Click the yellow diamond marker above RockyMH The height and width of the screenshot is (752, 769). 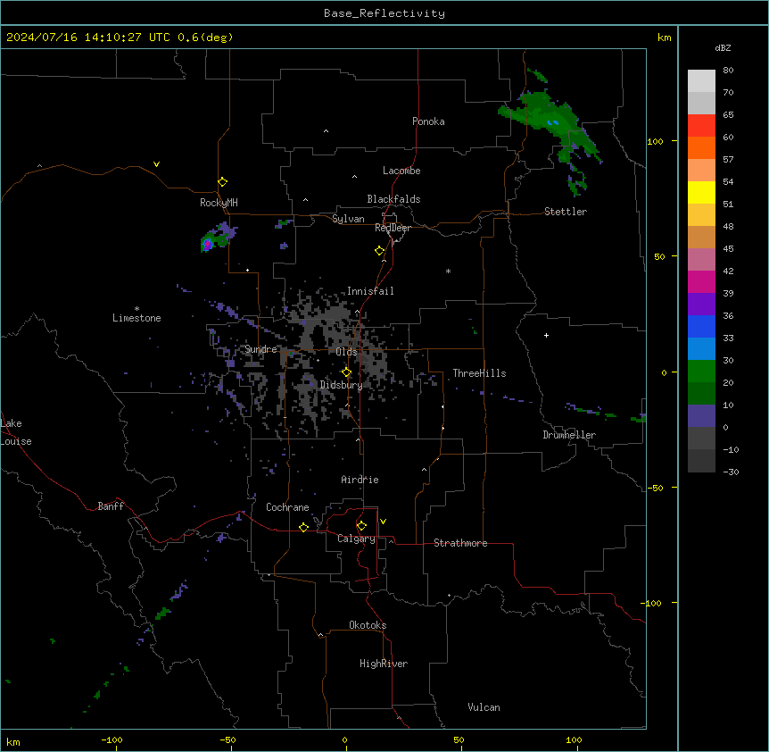tap(223, 182)
